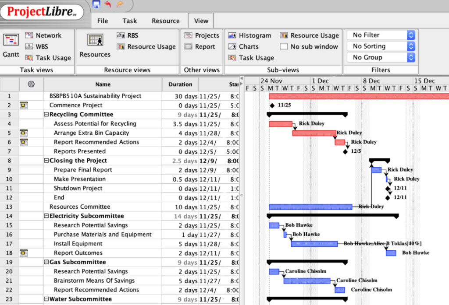Click the 3.5 days duration cell
The image size is (449, 305).
pyautogui.click(x=180, y=124)
